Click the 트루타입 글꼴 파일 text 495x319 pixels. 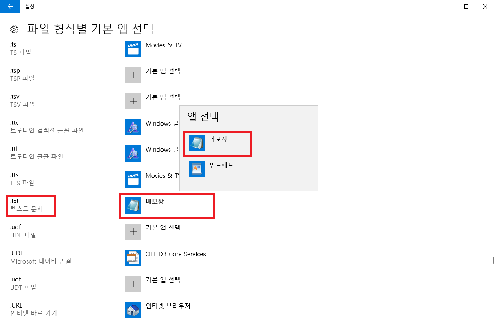click(37, 157)
